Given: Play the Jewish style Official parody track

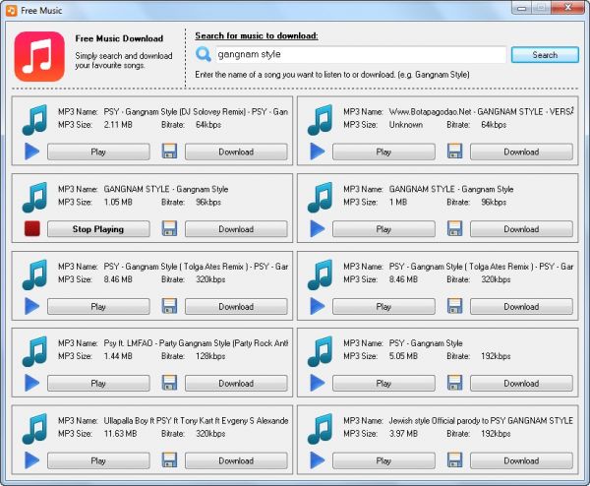Looking at the screenshot, I should click(x=383, y=460).
